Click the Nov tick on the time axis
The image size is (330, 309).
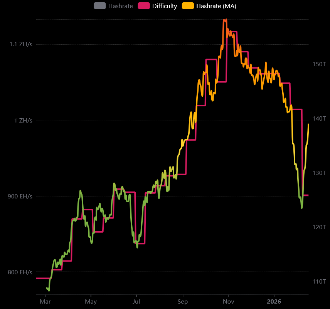click(229, 301)
